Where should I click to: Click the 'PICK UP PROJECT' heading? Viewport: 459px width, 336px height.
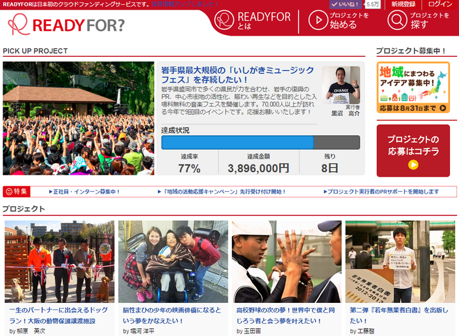click(35, 51)
